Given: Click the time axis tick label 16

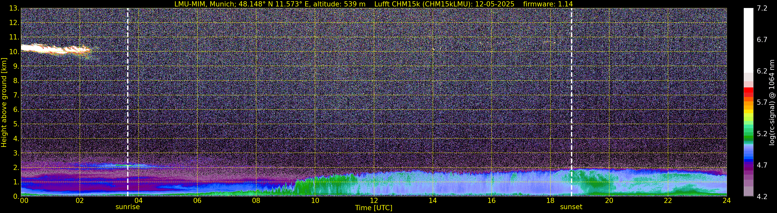Looking at the screenshot, I should point(491,201).
